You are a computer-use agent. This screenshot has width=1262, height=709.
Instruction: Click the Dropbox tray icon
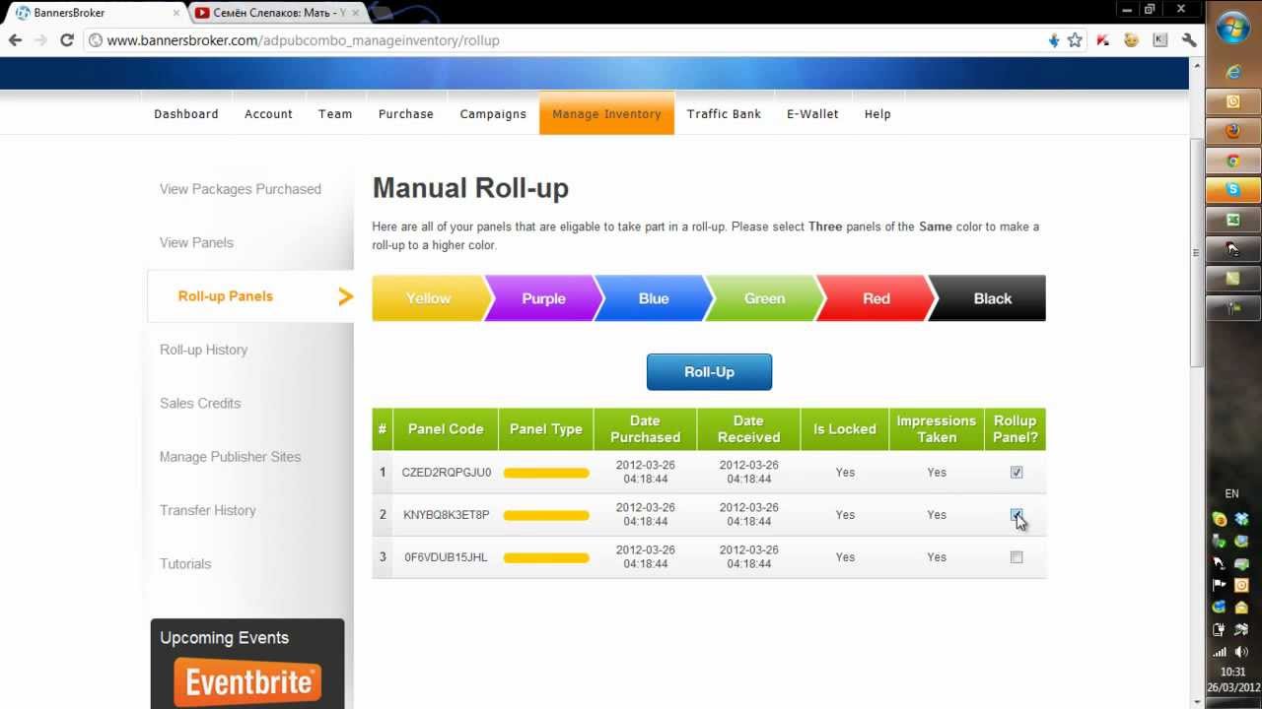coord(1242,519)
